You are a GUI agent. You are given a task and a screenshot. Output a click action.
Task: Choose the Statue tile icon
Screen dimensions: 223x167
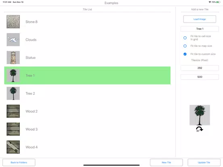point(13,58)
